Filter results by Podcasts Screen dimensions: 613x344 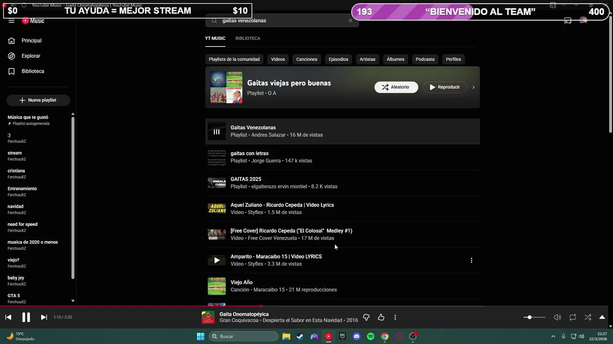[425, 59]
